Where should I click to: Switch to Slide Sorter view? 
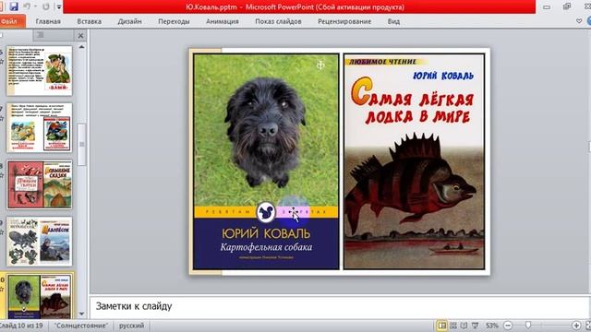[x=453, y=326]
